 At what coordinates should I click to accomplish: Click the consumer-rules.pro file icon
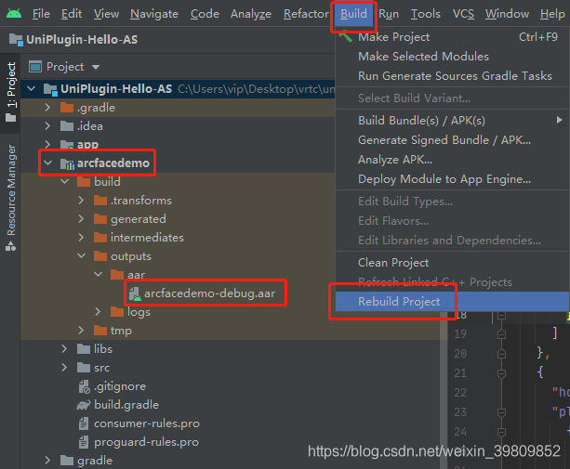[84, 423]
